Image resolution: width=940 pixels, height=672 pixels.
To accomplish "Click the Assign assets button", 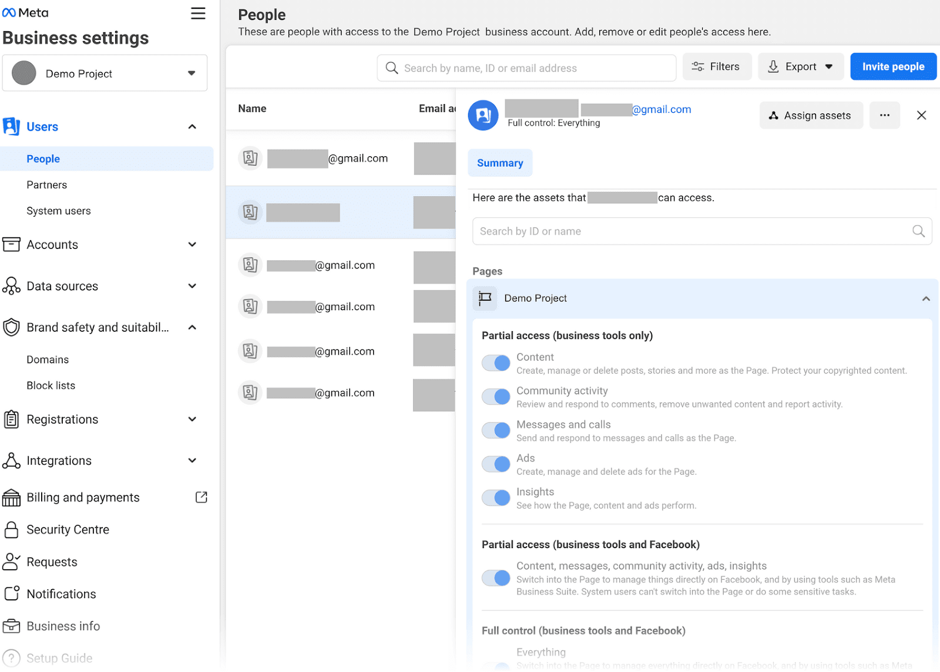I will pyautogui.click(x=811, y=115).
